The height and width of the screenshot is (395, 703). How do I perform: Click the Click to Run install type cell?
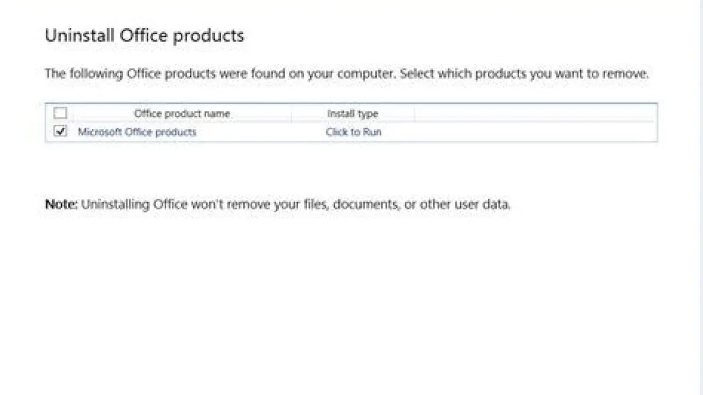tap(353, 132)
